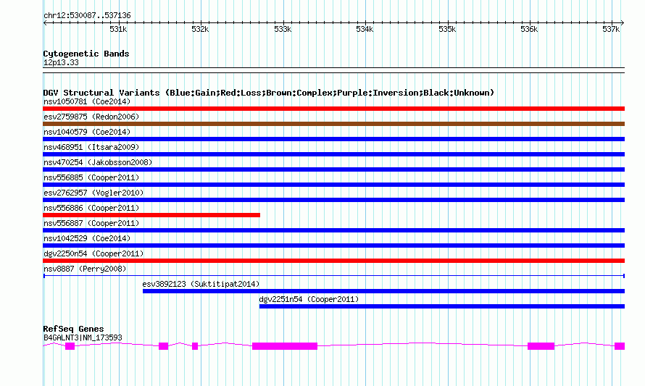Viewport: 645px width, 386px height.
Task: Click the 532k ruler tick label
Action: point(200,29)
